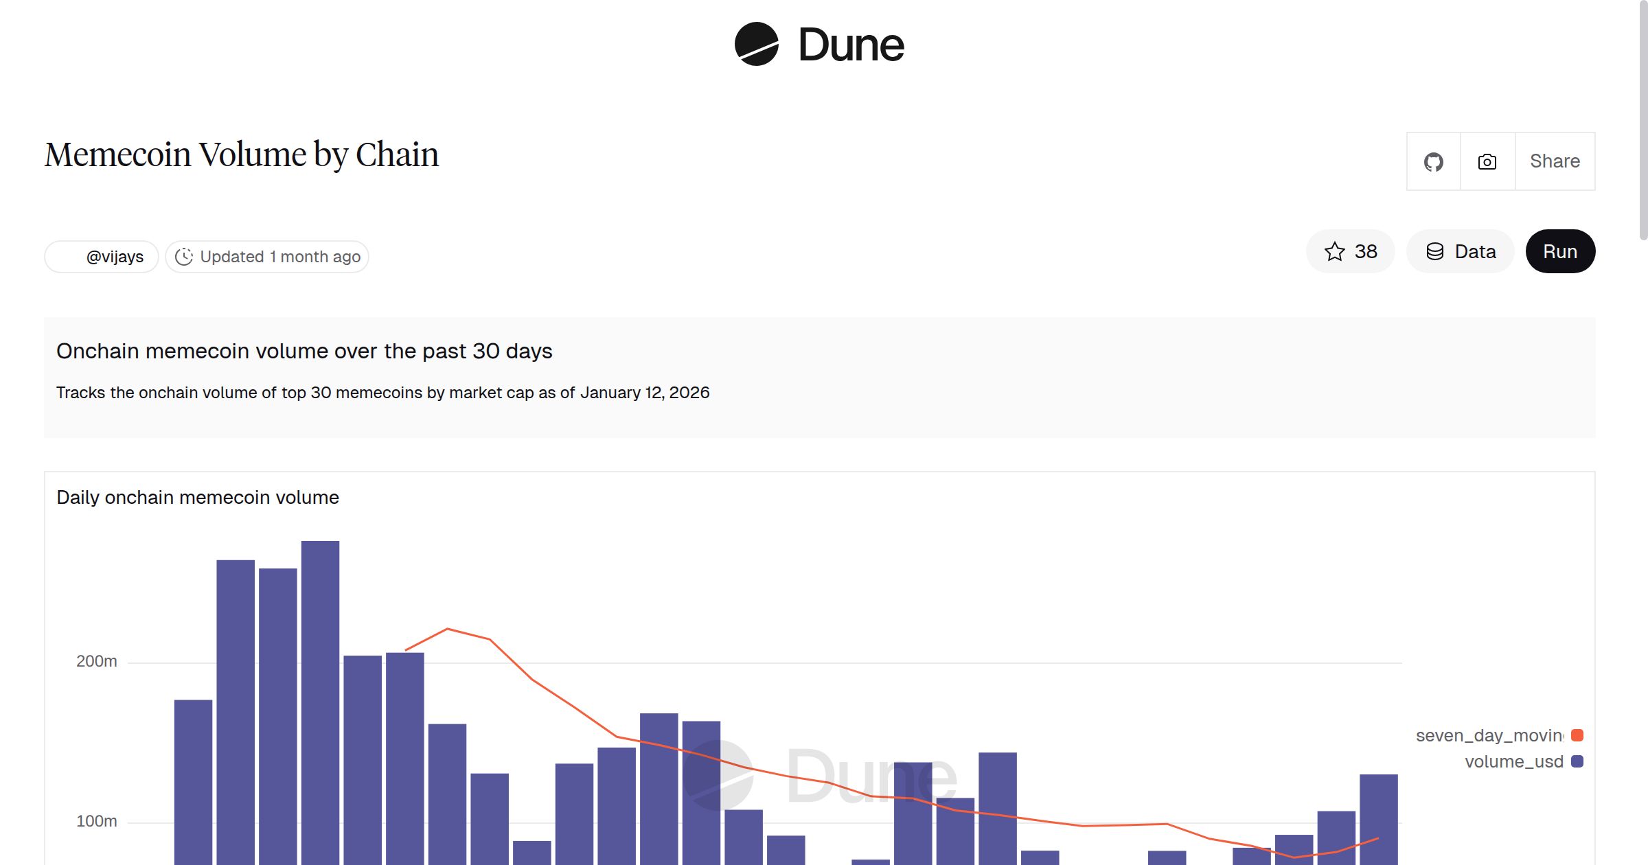Click the clock icon beside Updated

coord(184,257)
